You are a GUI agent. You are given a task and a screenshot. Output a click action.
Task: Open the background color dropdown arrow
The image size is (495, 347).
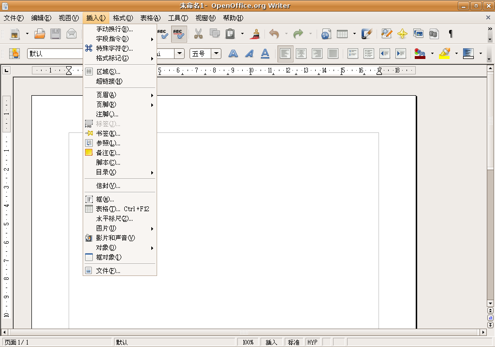click(481, 54)
